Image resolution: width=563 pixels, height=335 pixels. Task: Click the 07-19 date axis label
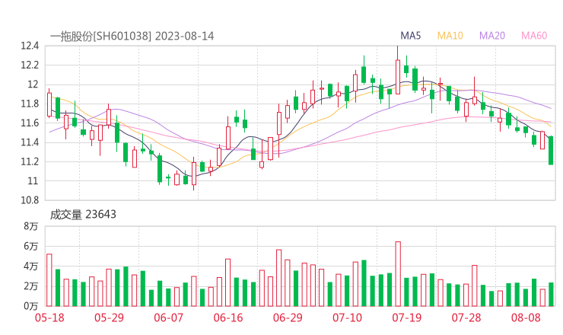click(407, 317)
